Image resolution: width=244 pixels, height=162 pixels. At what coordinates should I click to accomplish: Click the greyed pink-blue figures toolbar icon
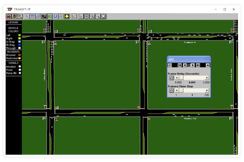[27, 17]
